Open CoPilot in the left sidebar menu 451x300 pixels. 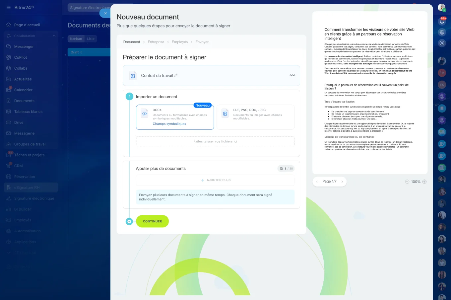point(21,57)
